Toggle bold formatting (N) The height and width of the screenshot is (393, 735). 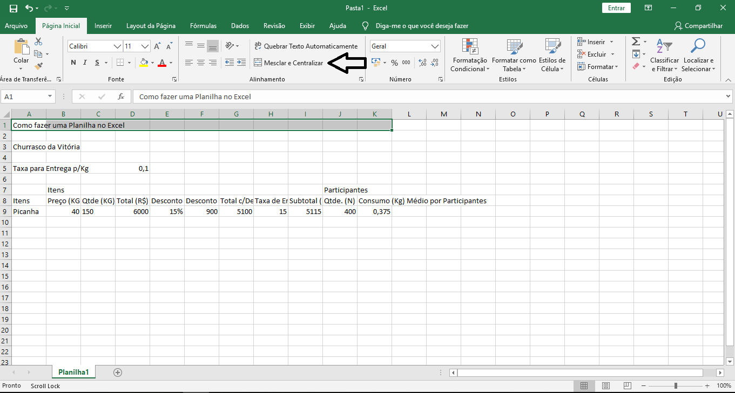pyautogui.click(x=73, y=63)
